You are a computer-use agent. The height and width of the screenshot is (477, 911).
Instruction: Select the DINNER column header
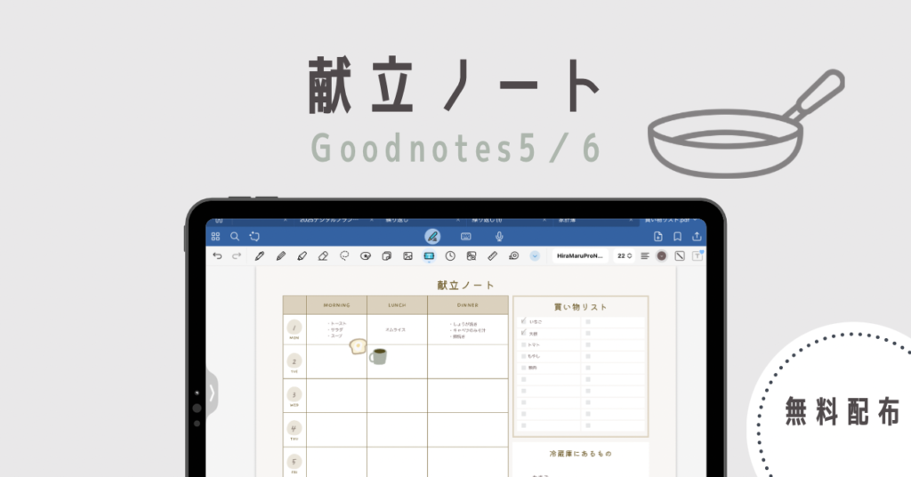click(468, 305)
